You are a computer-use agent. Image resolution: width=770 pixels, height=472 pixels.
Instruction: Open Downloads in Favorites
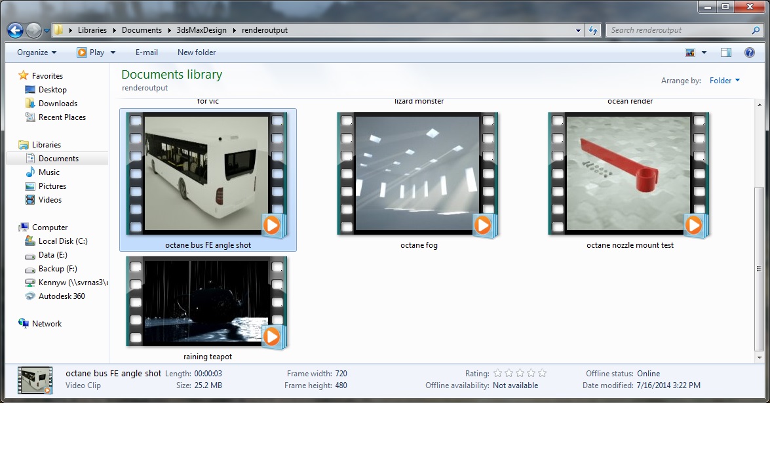pyautogui.click(x=58, y=103)
